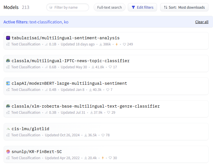Click the 0.3B parameter size value
213x165 pixels.
(x=53, y=113)
